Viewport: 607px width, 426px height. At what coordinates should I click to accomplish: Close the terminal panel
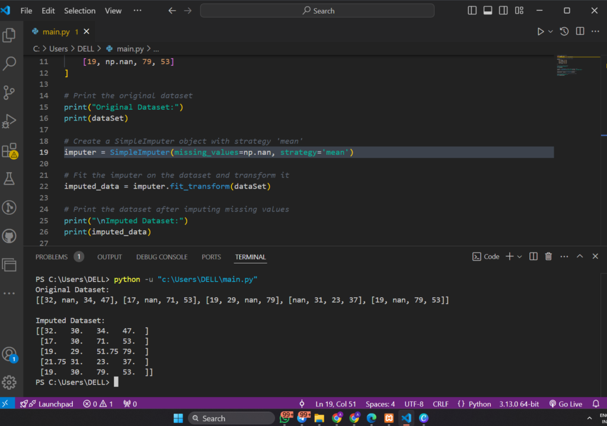coord(595,256)
